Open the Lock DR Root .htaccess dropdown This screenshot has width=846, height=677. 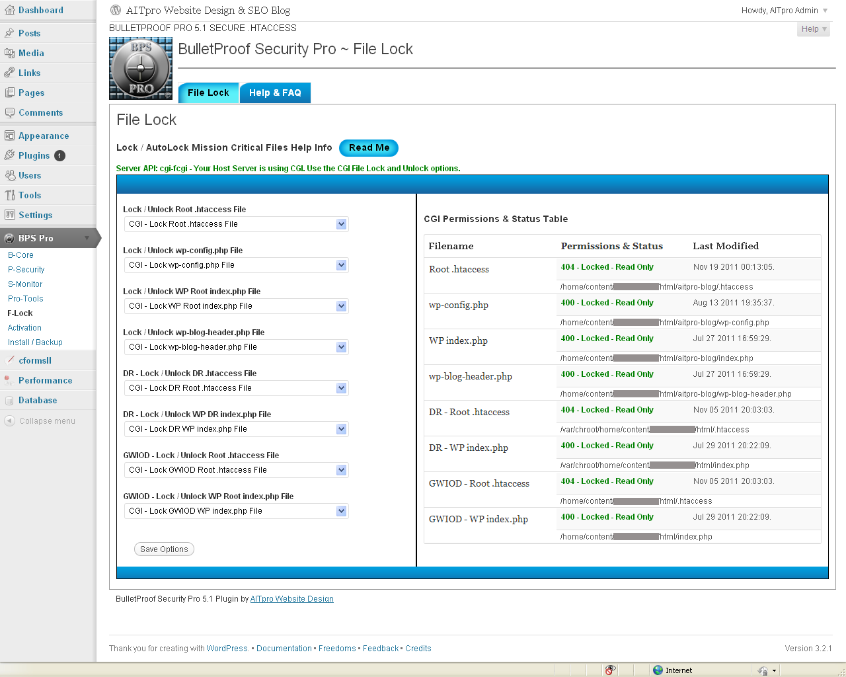[236, 388]
